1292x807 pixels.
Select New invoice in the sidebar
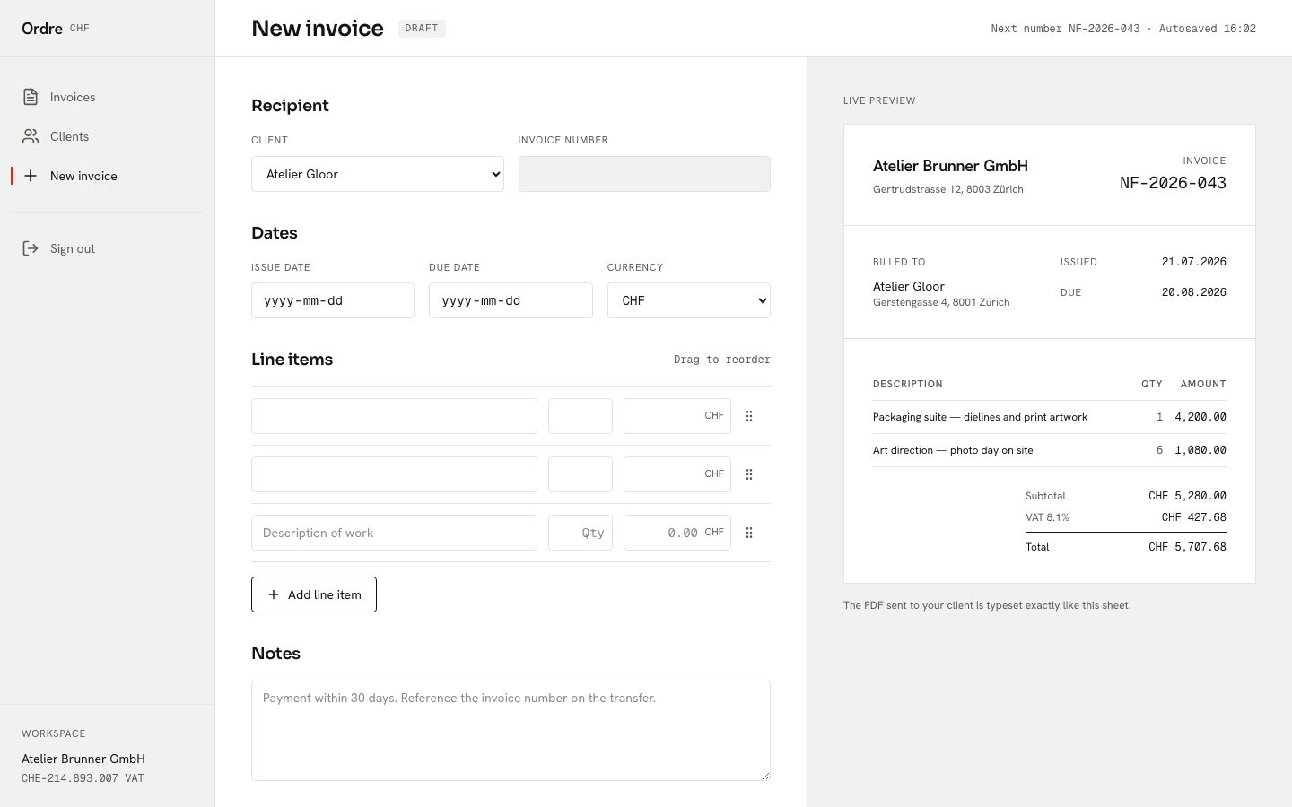click(107, 176)
